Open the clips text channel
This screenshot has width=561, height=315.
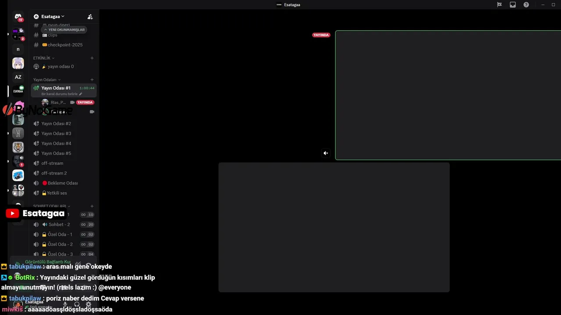pos(64,35)
